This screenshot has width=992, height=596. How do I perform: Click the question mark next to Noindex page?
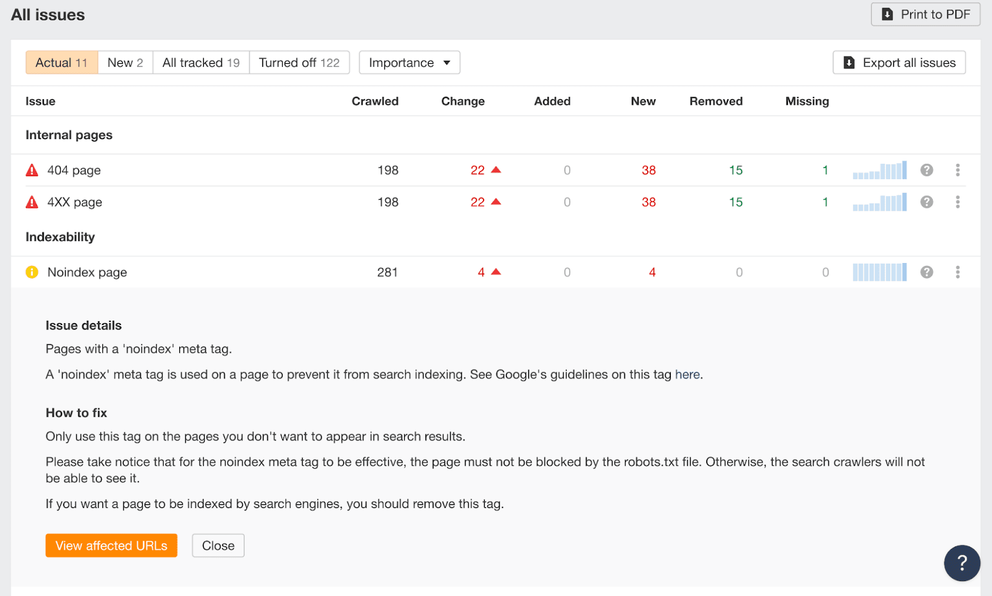[927, 272]
